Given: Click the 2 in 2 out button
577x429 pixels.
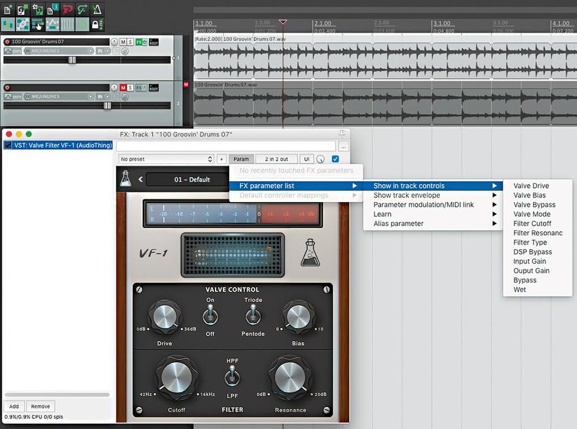Looking at the screenshot, I should (277, 159).
